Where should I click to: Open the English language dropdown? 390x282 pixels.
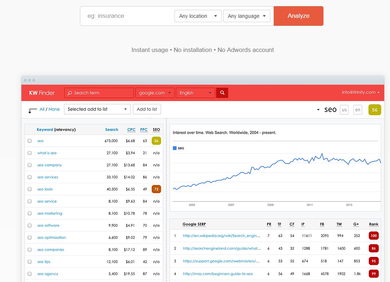[x=195, y=93]
